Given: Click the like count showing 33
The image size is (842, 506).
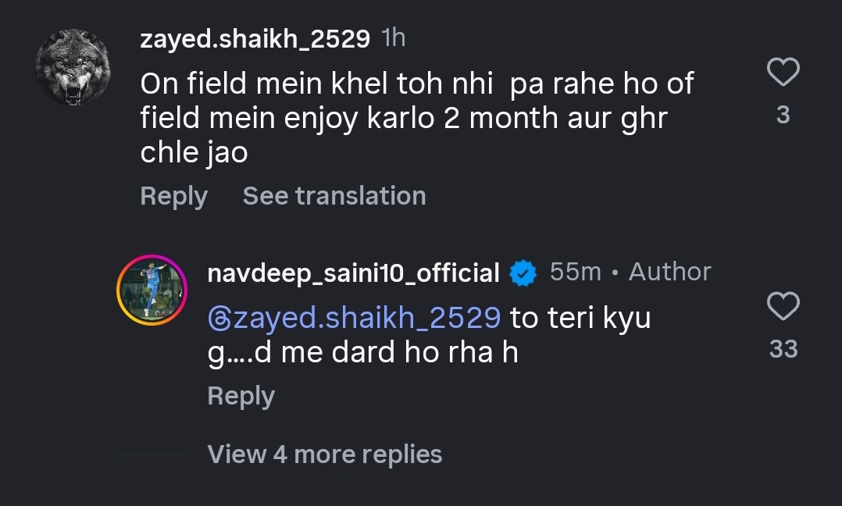Looking at the screenshot, I should pyautogui.click(x=783, y=349).
